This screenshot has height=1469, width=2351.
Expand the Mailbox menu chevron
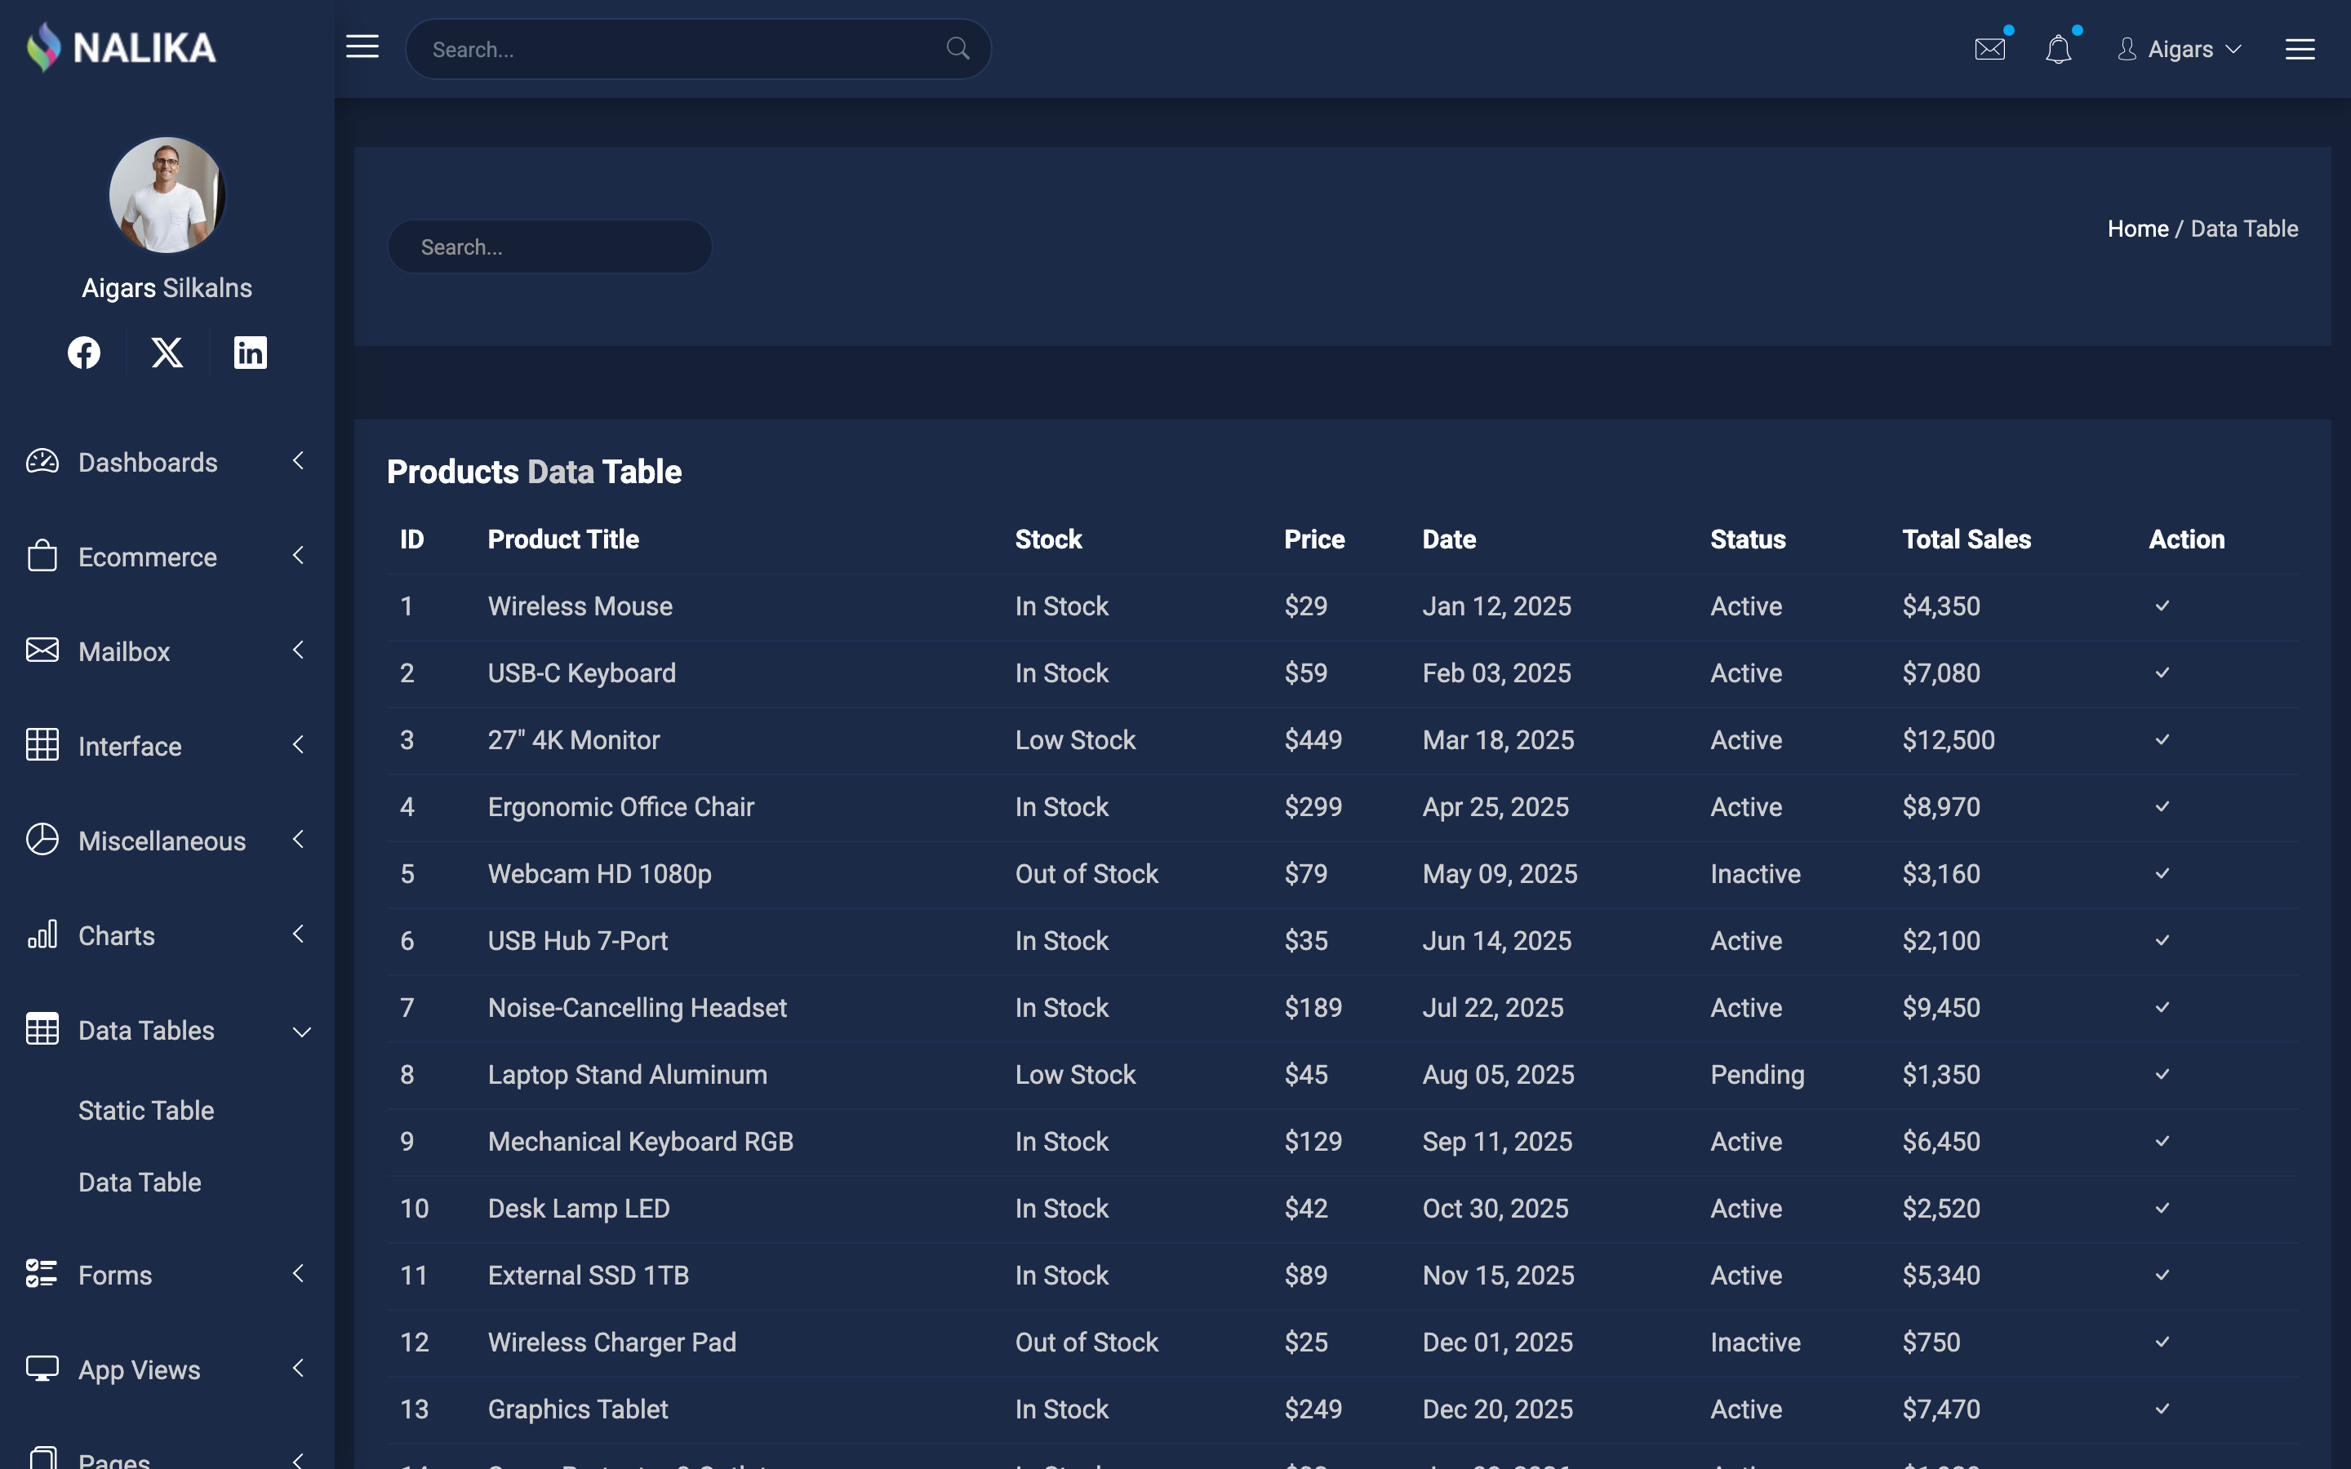pos(298,650)
